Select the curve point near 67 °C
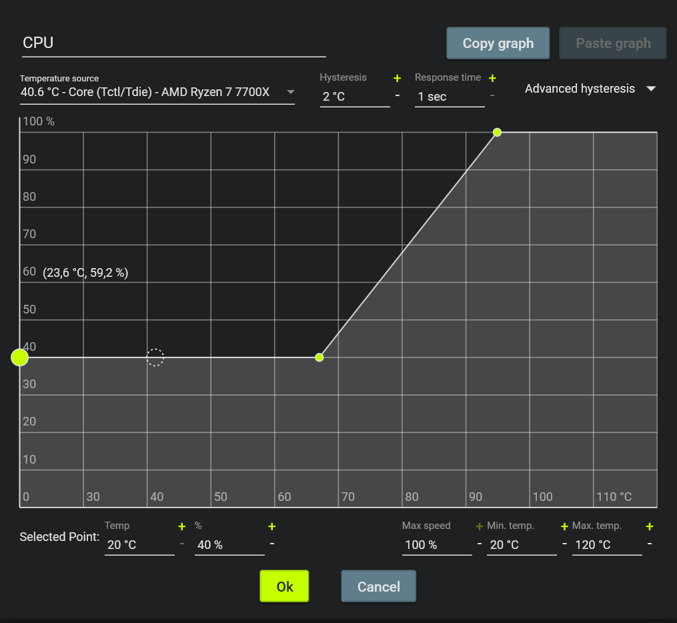Image resolution: width=677 pixels, height=623 pixels. [x=319, y=358]
